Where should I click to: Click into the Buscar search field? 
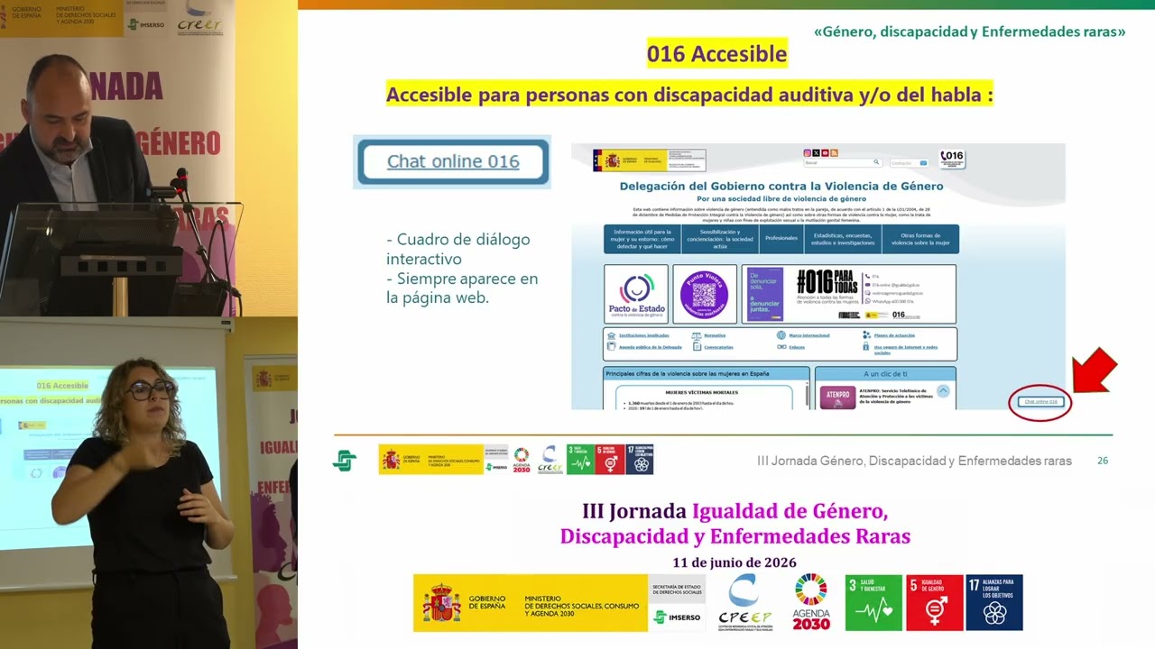[843, 162]
